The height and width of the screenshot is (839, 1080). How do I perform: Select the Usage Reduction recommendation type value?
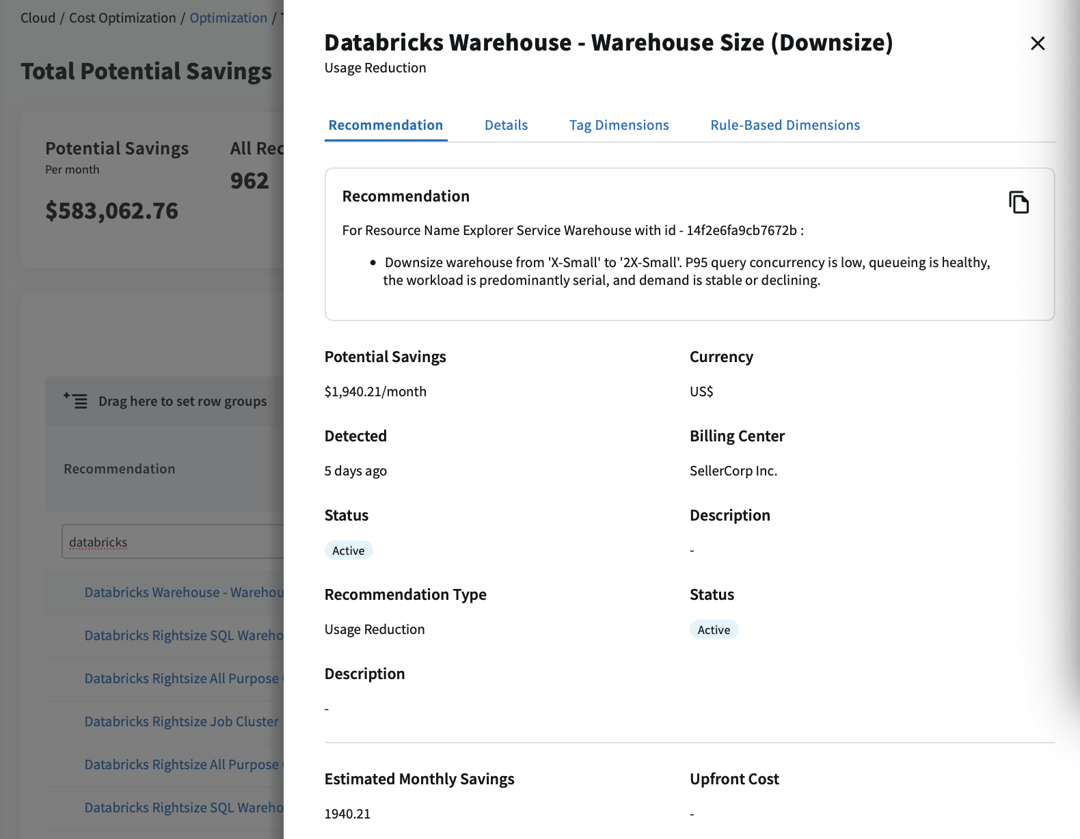click(x=375, y=629)
